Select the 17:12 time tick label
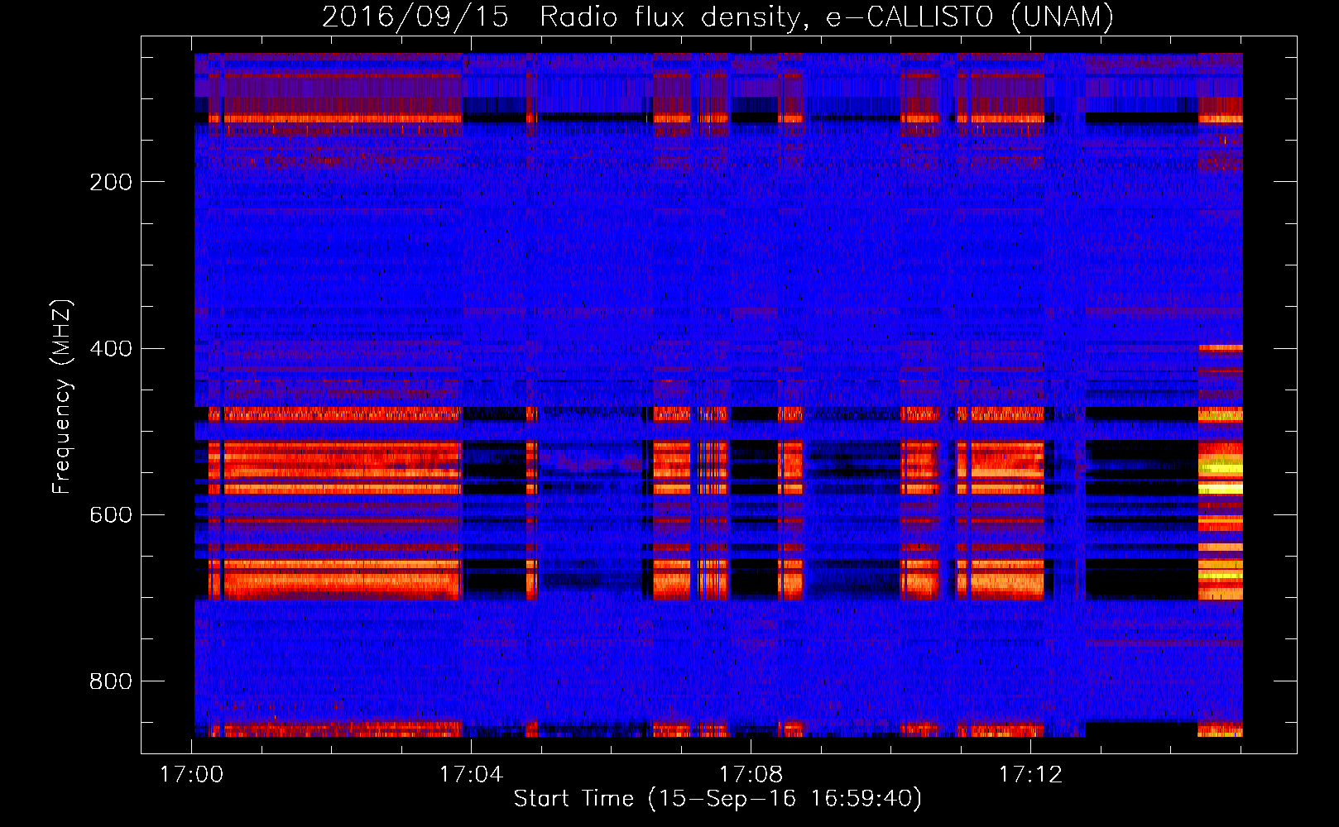The image size is (1339, 827). point(1030,775)
